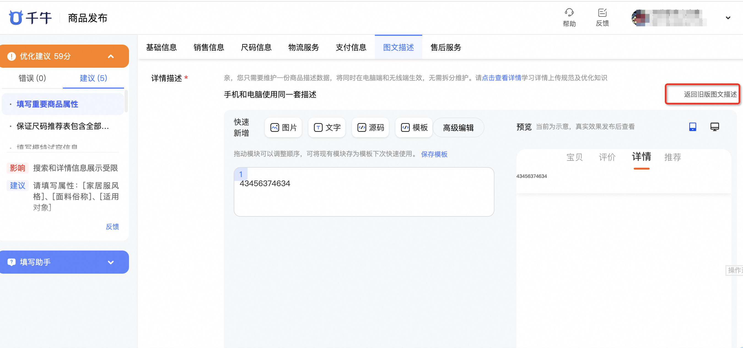Click the 反馈 link in suggestion panel
The width and height of the screenshot is (743, 348).
pos(112,227)
